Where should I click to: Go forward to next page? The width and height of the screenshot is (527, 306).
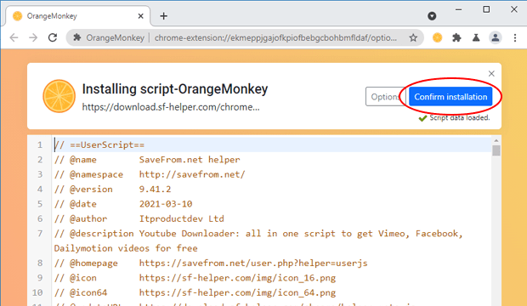pyautogui.click(x=33, y=37)
